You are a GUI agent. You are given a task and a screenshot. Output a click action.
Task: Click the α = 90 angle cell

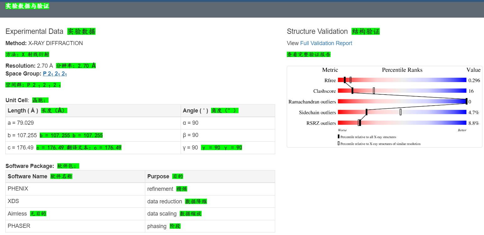tap(228, 123)
